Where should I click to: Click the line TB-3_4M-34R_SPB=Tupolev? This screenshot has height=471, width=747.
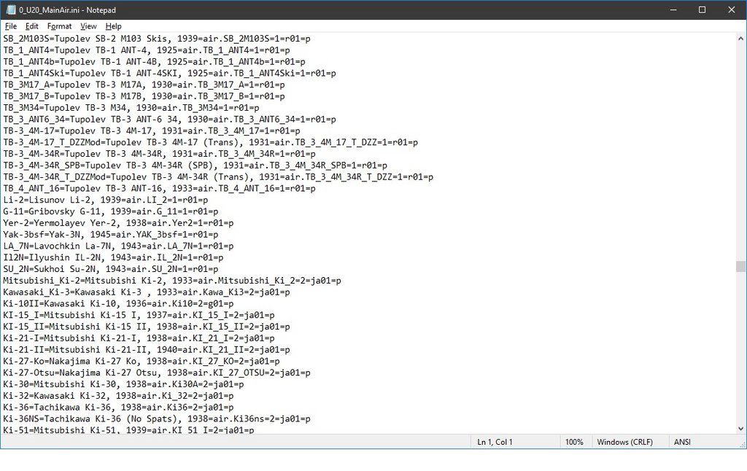[x=196, y=166]
